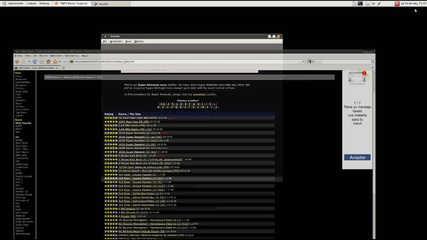
Task: Focus the browser URL address bar
Action: [187, 61]
